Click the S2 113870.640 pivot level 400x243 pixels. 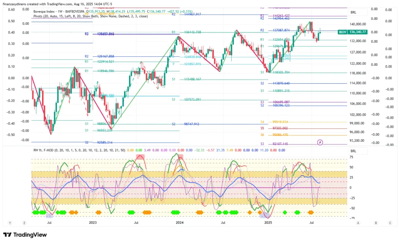(275, 84)
